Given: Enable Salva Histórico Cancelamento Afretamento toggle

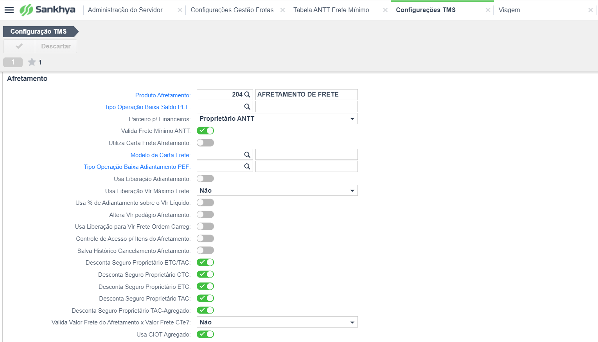Looking at the screenshot, I should (205, 251).
